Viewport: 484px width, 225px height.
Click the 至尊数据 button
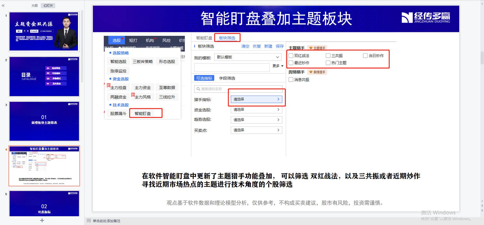(167, 88)
